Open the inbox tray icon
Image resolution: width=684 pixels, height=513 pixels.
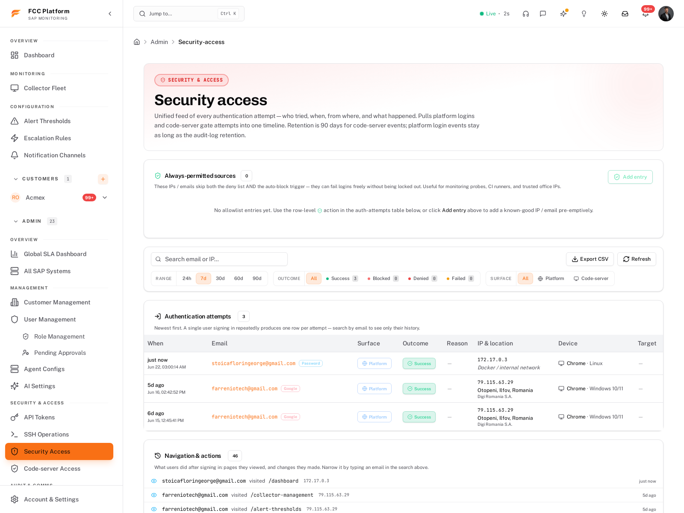625,14
